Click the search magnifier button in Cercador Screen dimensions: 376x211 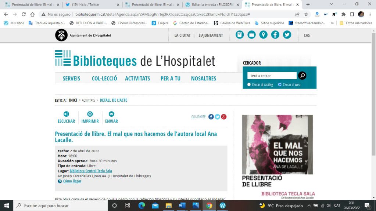tap(302, 76)
